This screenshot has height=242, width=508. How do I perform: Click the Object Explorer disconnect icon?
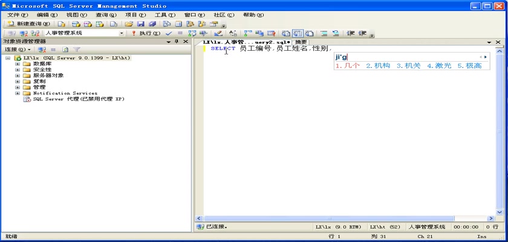(x=42, y=50)
